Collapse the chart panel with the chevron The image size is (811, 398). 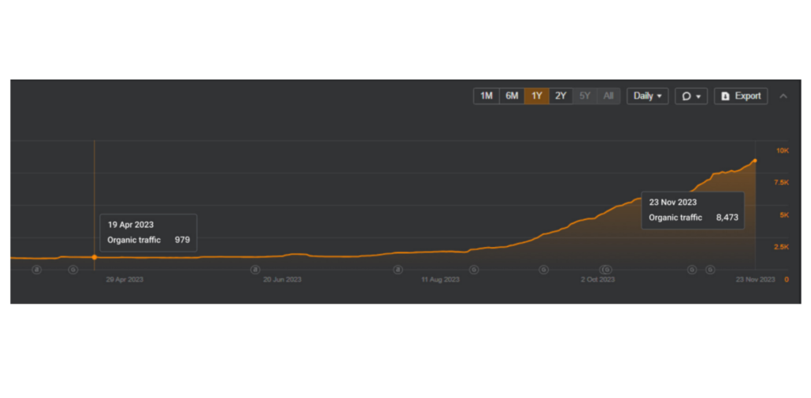point(783,96)
